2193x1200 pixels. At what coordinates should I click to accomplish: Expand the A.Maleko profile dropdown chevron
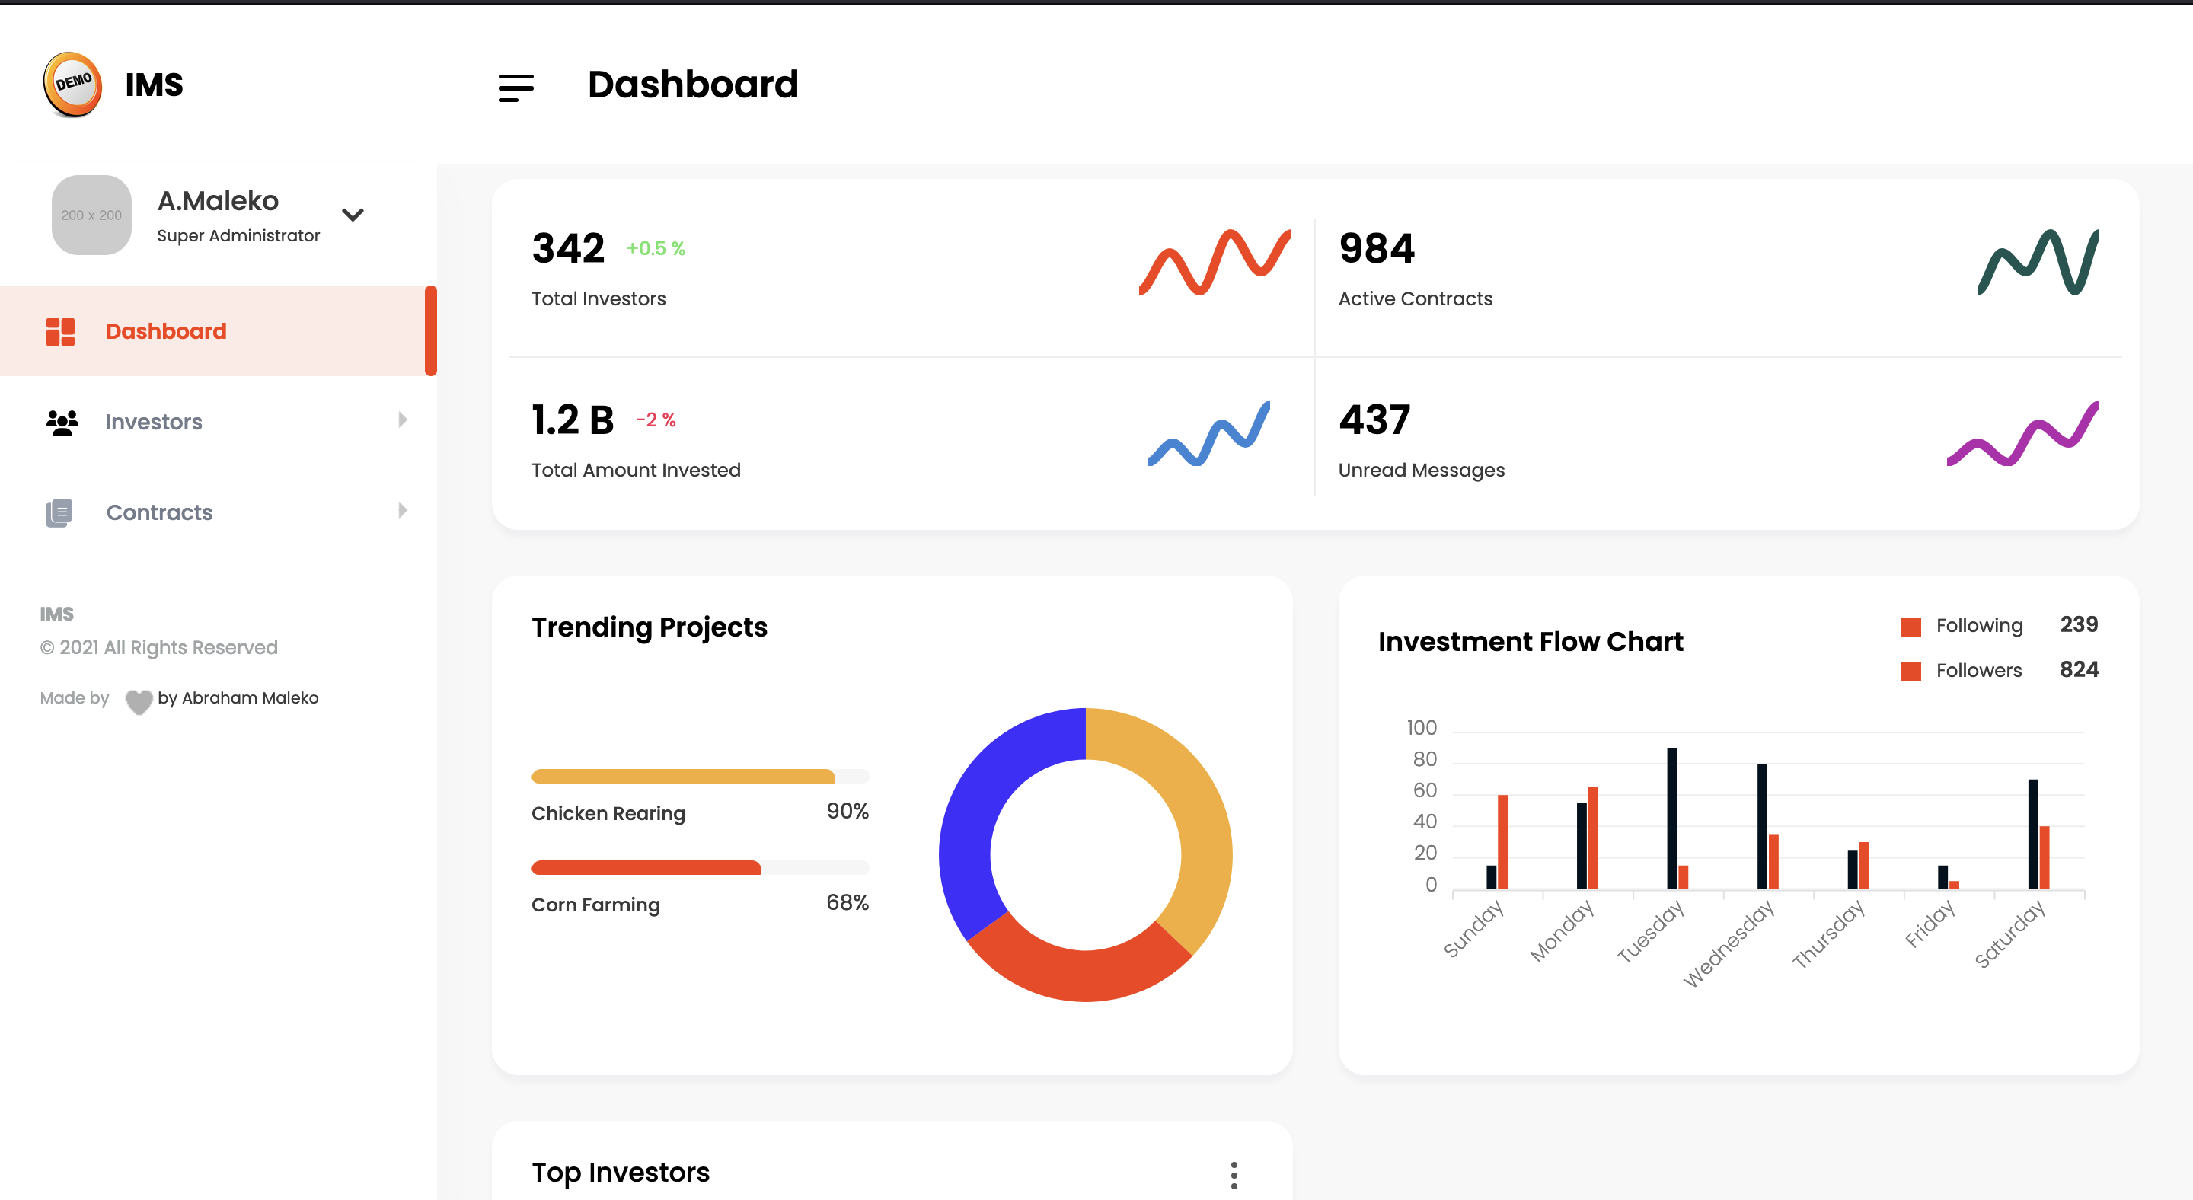point(353,215)
